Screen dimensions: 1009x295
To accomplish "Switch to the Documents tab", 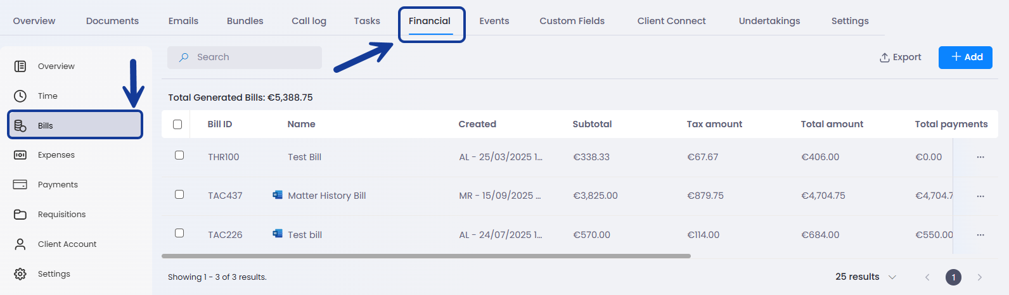I will pyautogui.click(x=112, y=21).
